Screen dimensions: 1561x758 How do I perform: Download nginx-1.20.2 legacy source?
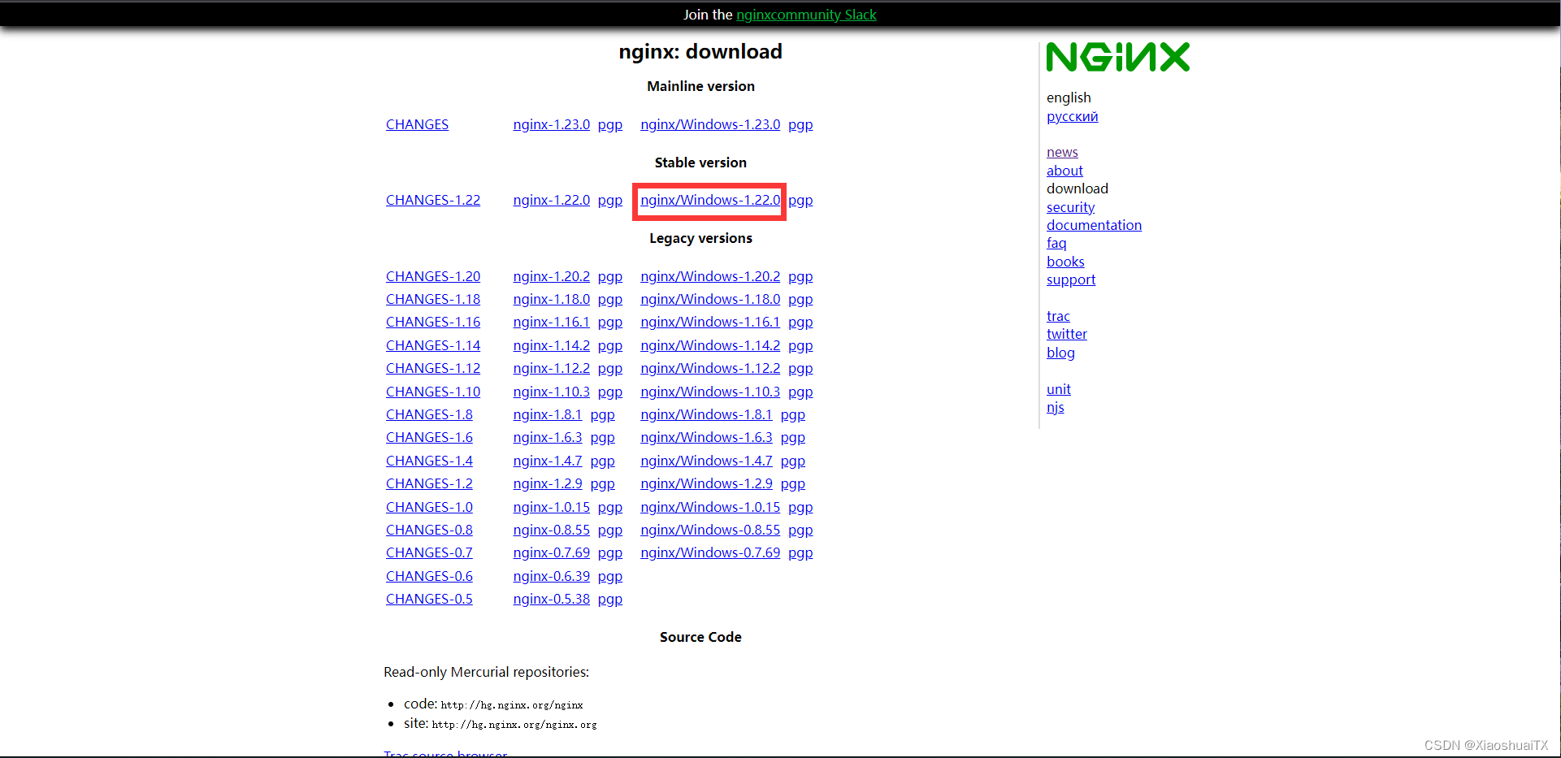[x=551, y=276]
